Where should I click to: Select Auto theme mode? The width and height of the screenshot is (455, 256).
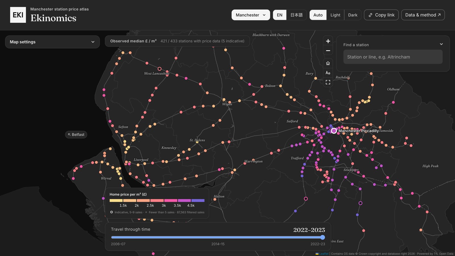[318, 15]
